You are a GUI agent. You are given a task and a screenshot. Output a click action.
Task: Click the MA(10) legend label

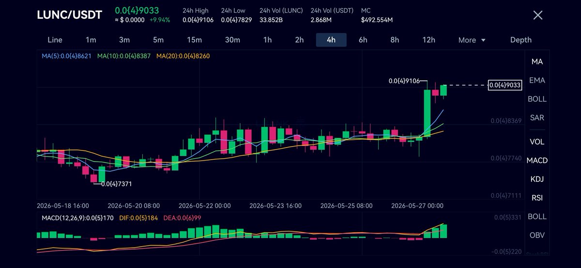coord(124,56)
